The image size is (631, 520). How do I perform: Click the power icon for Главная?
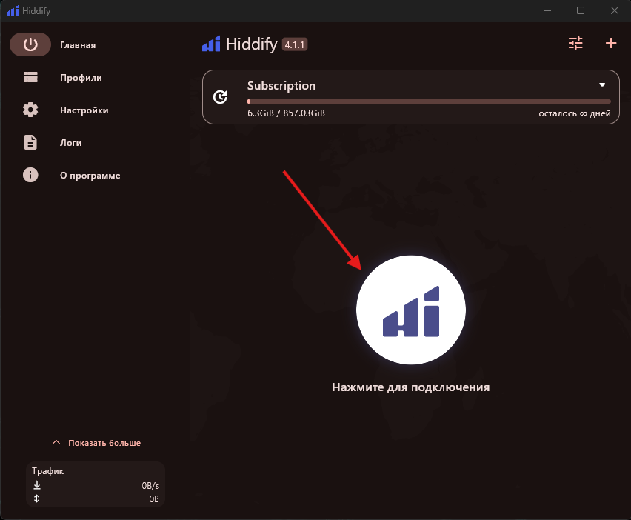[30, 44]
